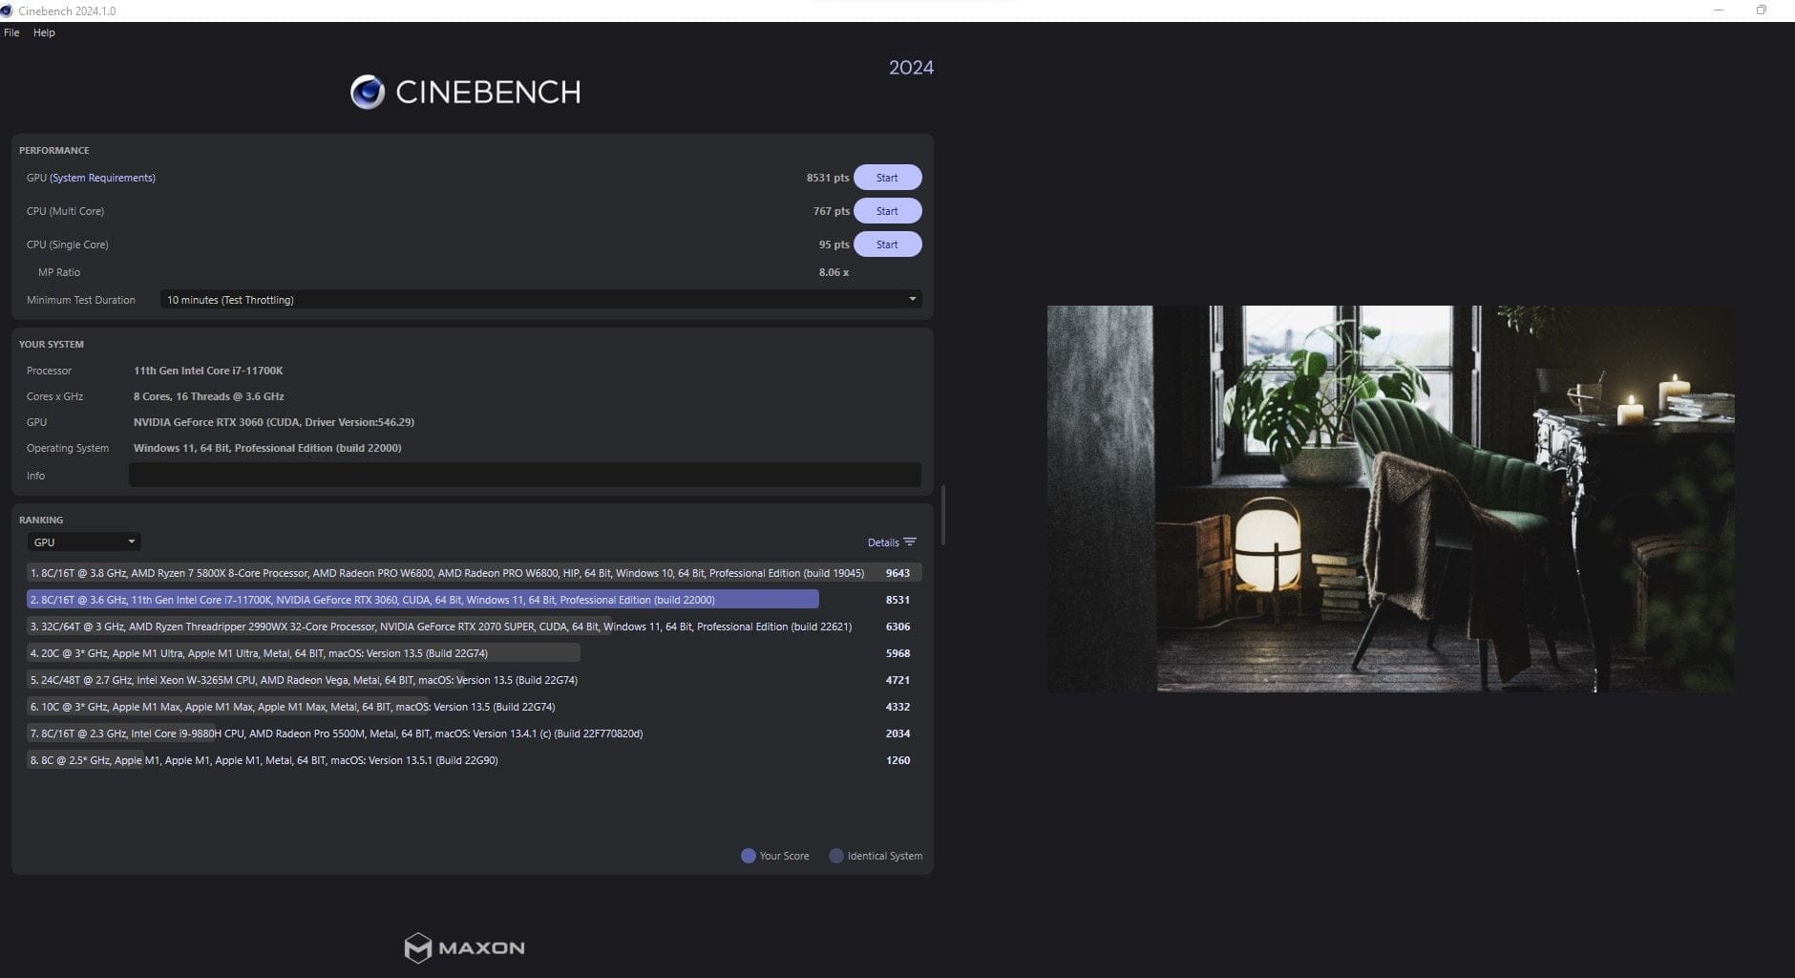
Task: Click the 11th Gen Intel Core i7-11700K processor text
Action: (208, 371)
